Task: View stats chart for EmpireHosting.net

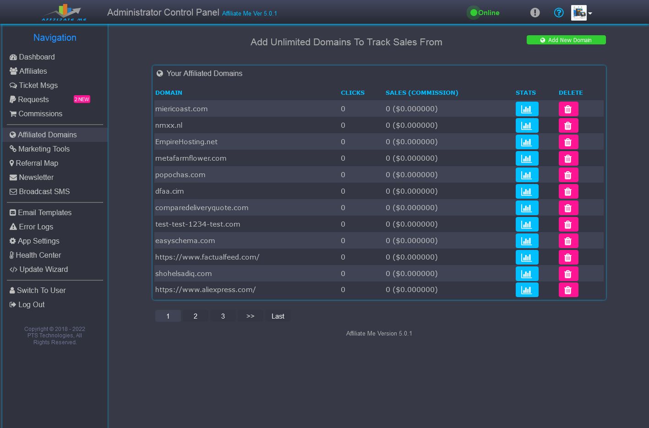Action: click(x=527, y=142)
